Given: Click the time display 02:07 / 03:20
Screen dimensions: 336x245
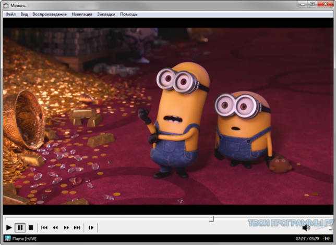Looking at the screenshot, I should (307, 239).
